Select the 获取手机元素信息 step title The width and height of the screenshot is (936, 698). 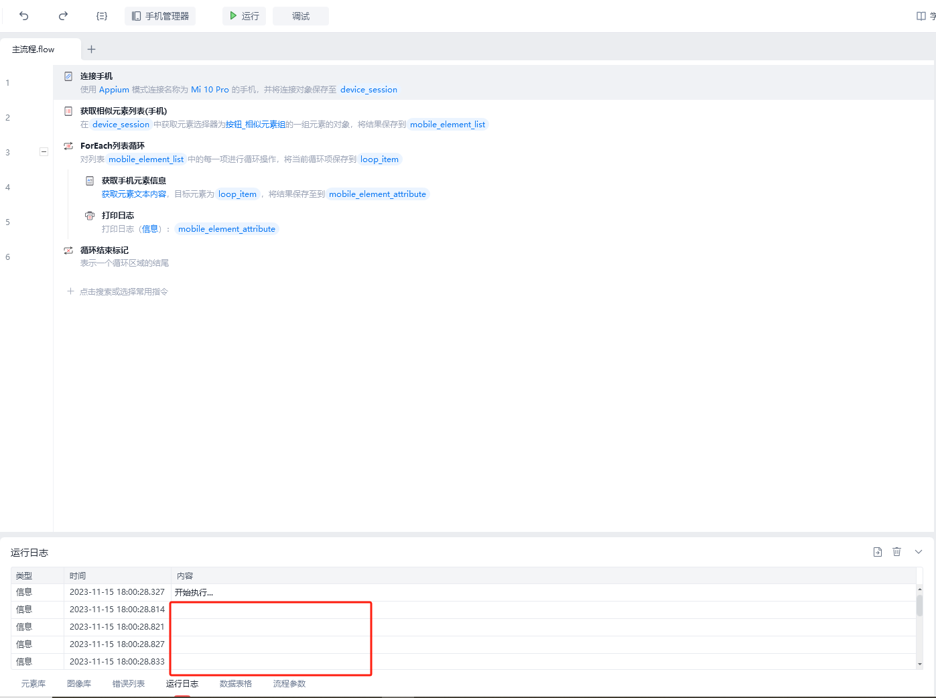[x=134, y=181]
